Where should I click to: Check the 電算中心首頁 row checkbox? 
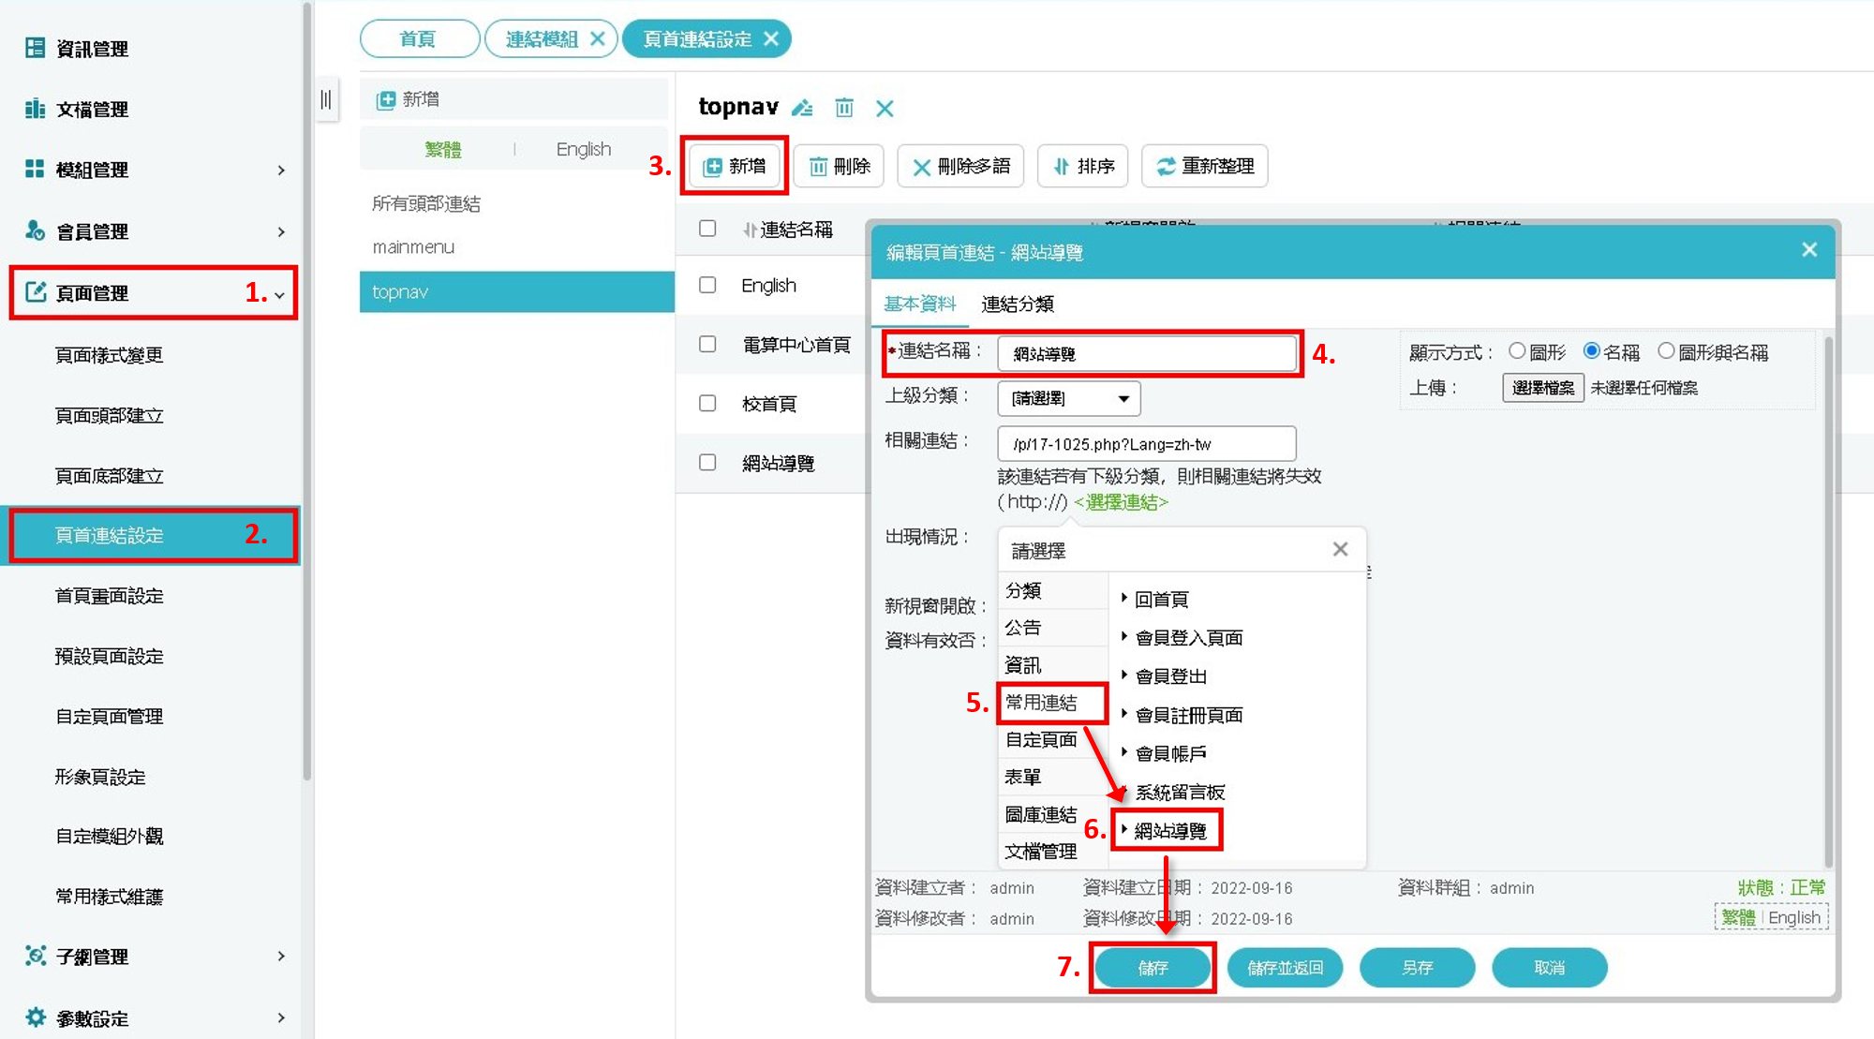707,344
